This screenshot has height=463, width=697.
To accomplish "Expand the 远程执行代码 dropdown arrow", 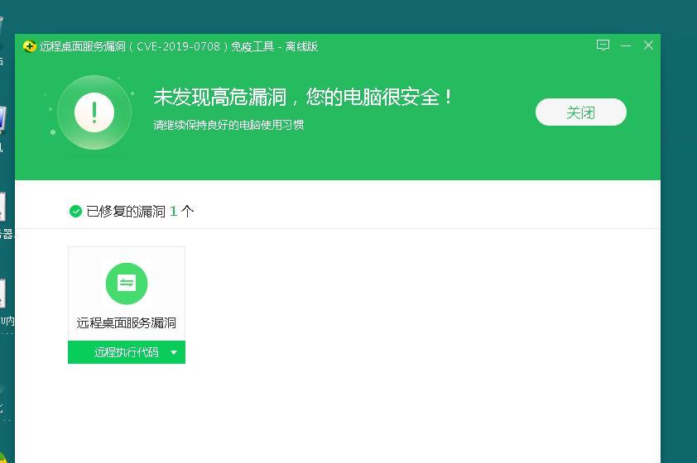I will 174,352.
